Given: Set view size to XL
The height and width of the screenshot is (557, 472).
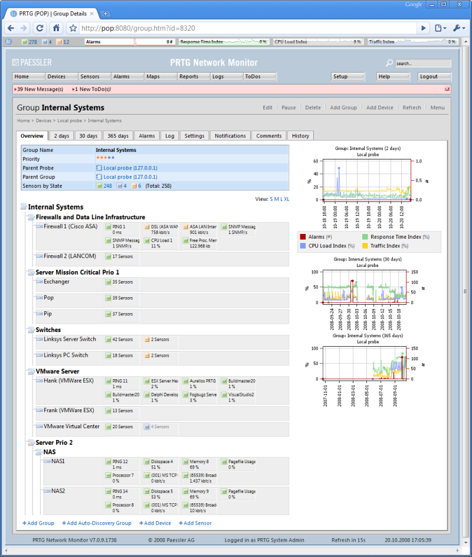Looking at the screenshot, I should tap(287, 199).
